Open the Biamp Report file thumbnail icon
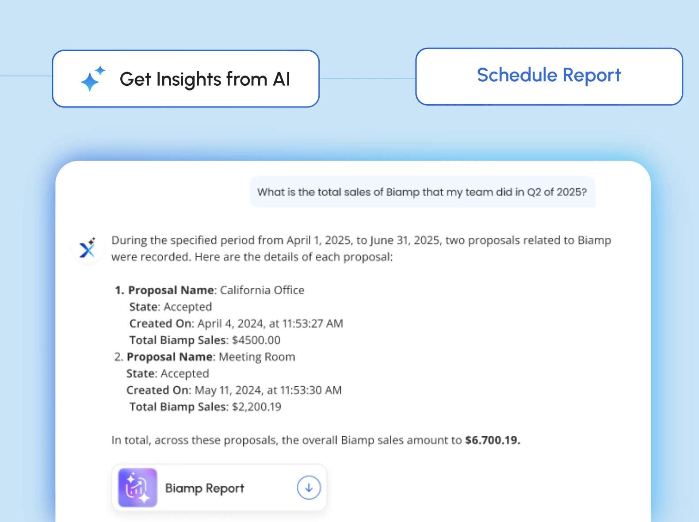This screenshot has width=699, height=522. coord(138,488)
